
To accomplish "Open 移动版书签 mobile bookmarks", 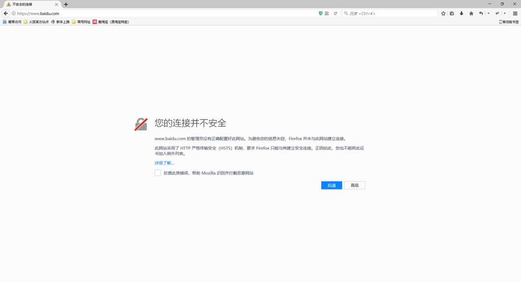I will click(509, 22).
